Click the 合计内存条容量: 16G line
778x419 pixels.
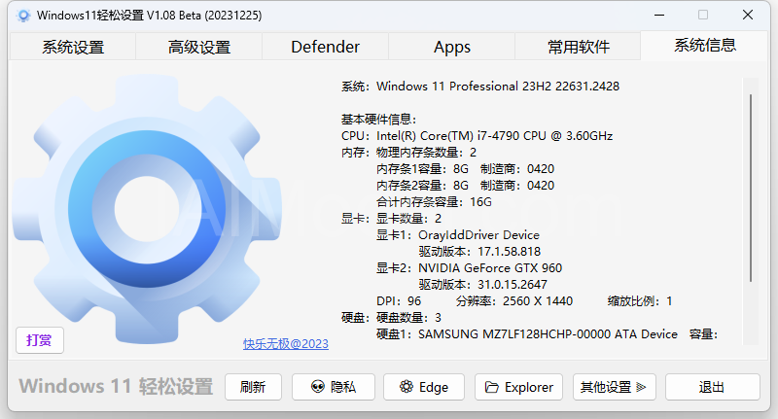click(x=434, y=202)
